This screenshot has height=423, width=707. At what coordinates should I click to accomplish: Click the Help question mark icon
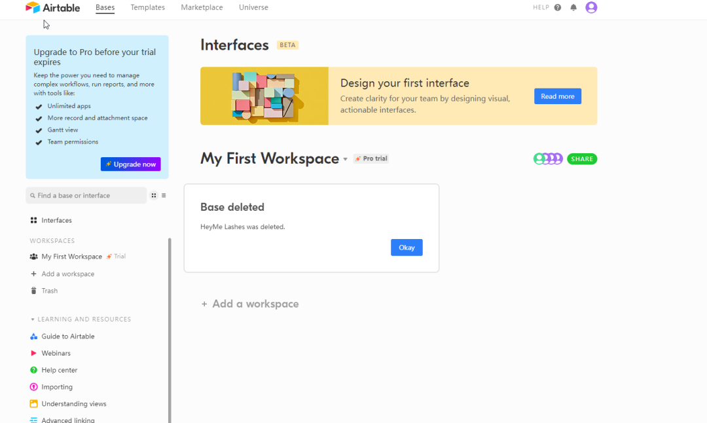558,8
